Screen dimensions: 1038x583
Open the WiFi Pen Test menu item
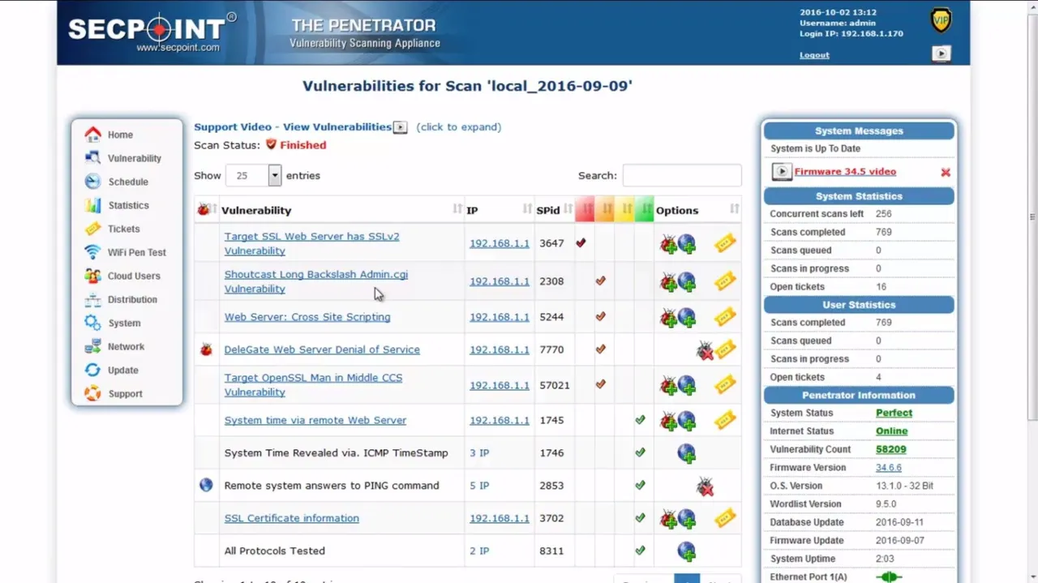(x=136, y=252)
